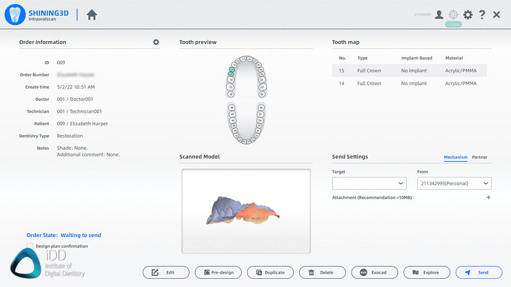The image size is (511, 287).
Task: Click the SHINING3D tooth logo
Action: [15, 15]
